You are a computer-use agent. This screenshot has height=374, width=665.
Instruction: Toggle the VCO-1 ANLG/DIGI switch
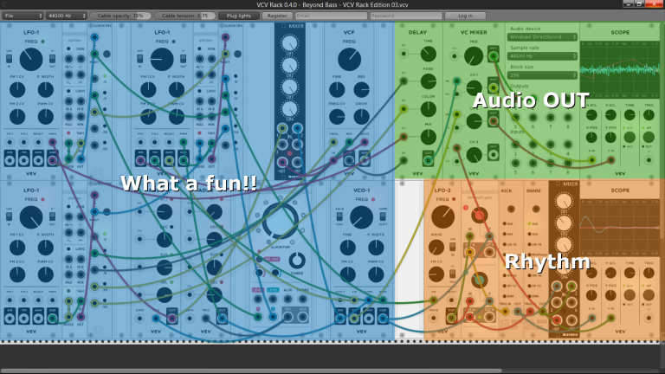(339, 216)
